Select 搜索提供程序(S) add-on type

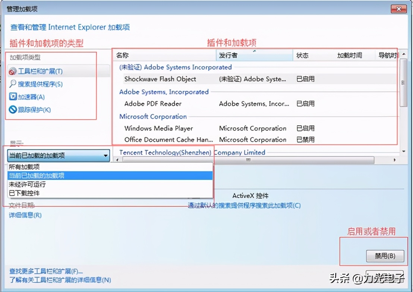coord(40,84)
